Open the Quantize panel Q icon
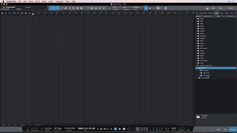The height and width of the screenshot is (133, 237). (100, 8)
